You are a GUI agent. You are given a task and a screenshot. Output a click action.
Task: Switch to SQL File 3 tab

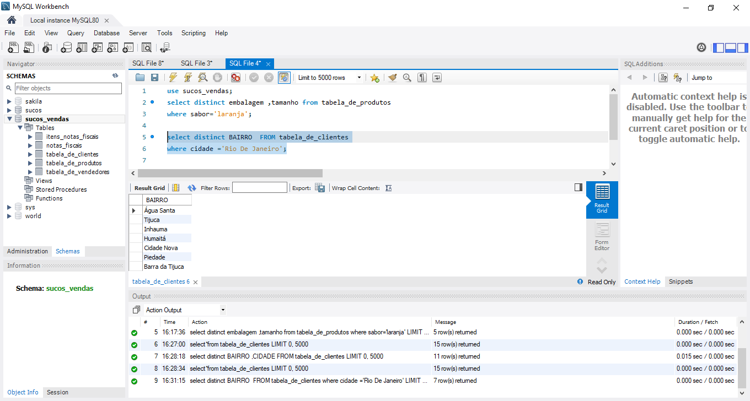(x=196, y=63)
